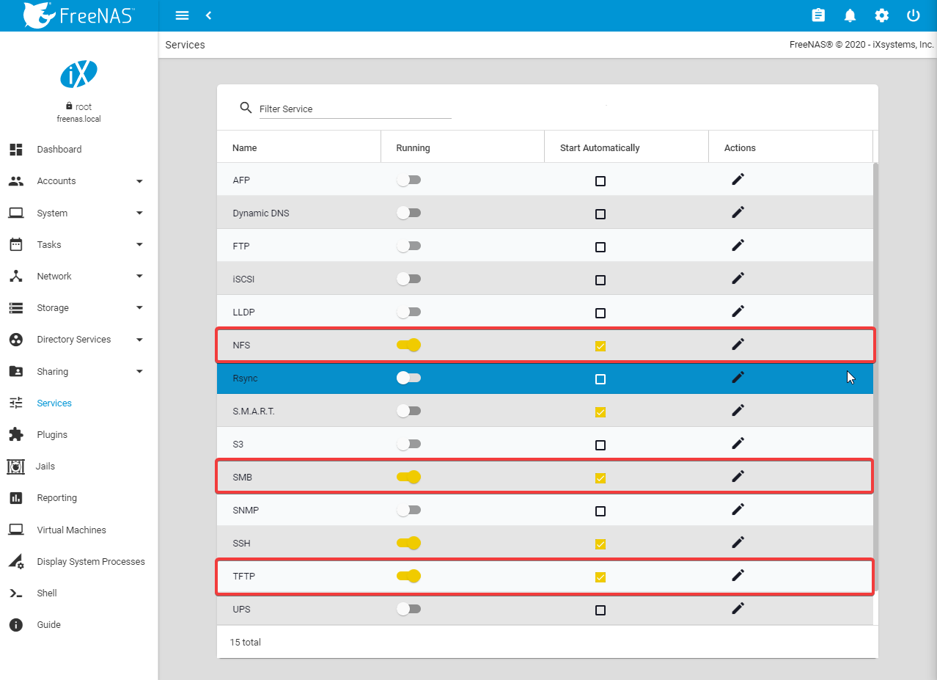Expand the Sharing menu arrow
Image resolution: width=937 pixels, height=680 pixels.
click(139, 372)
